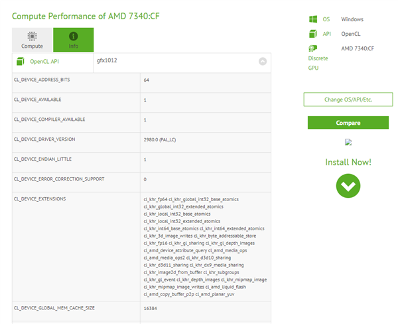Collapse the gfx1012 section arrow
This screenshot has width=398, height=324.
click(x=263, y=61)
